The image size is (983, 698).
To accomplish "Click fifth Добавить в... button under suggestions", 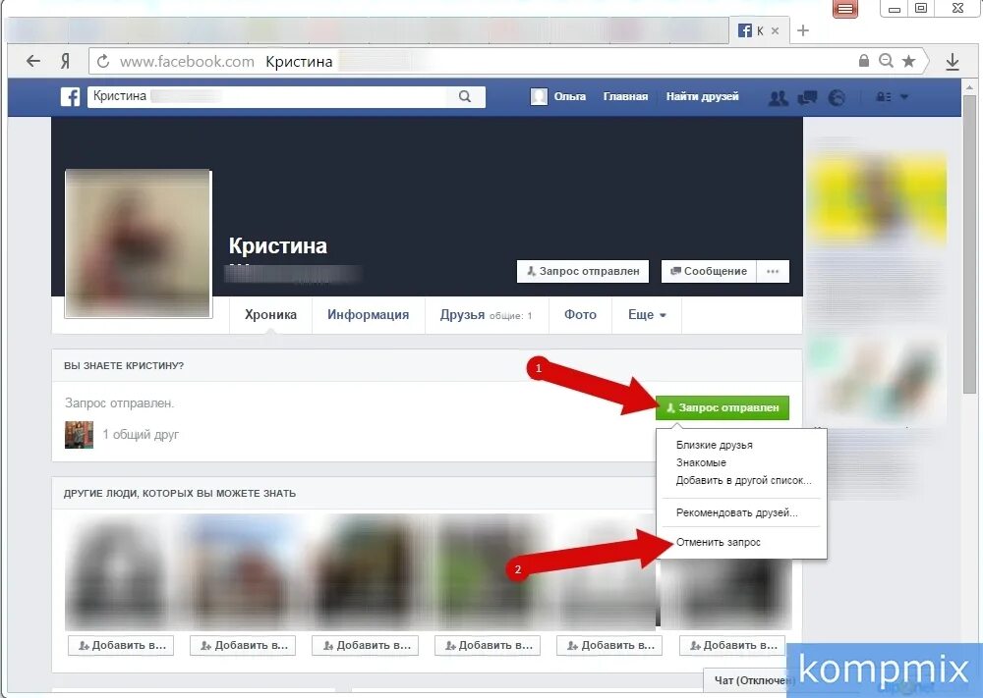I will 610,645.
